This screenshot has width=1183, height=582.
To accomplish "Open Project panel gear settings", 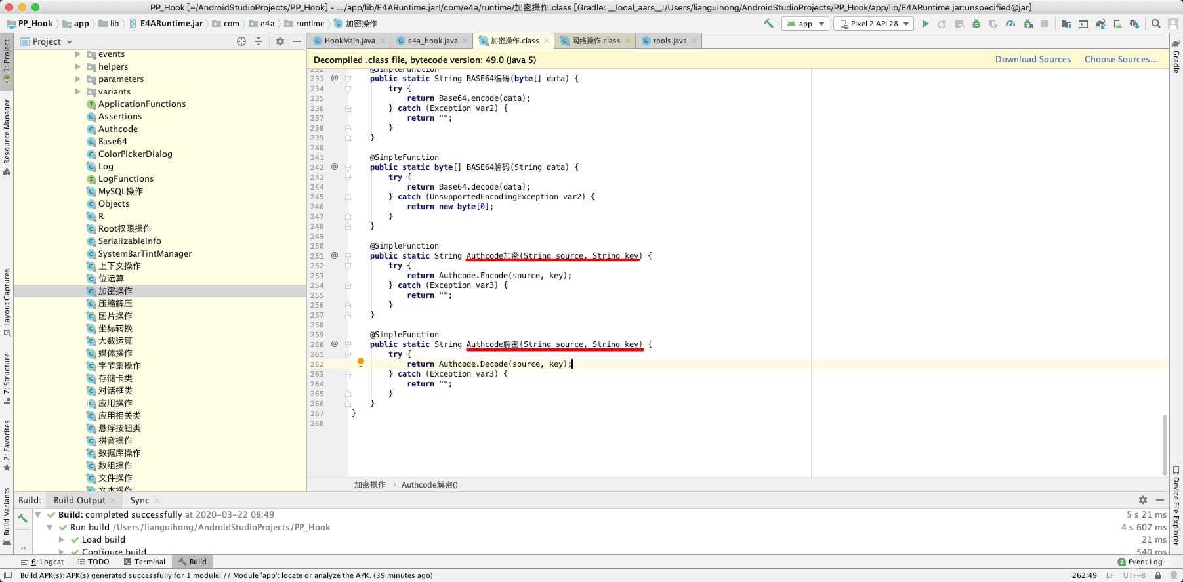I will coord(280,41).
